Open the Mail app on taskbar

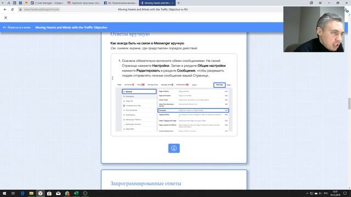[58, 193]
